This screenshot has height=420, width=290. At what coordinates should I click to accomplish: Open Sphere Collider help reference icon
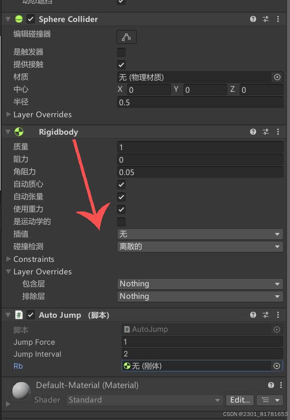click(253, 19)
